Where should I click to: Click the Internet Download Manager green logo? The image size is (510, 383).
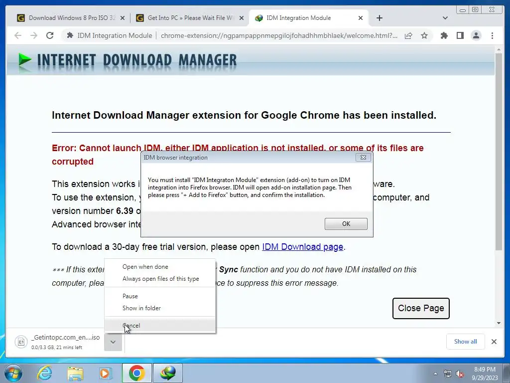coord(25,60)
